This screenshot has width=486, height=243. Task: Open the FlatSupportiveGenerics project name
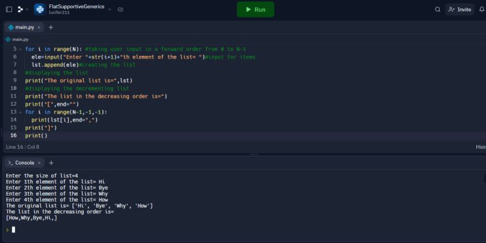pyautogui.click(x=77, y=7)
